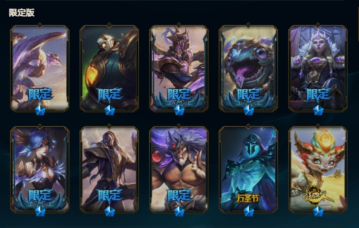
Task: Click blue gem under the hooded Halloween card
Action: click(x=249, y=211)
